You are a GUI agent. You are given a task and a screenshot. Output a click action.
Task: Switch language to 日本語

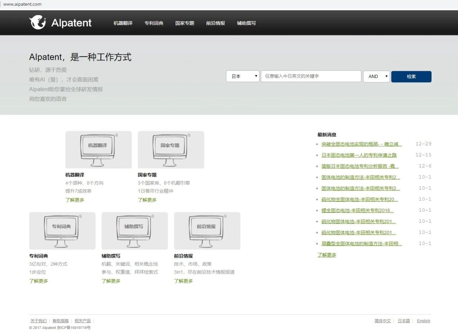click(x=404, y=321)
